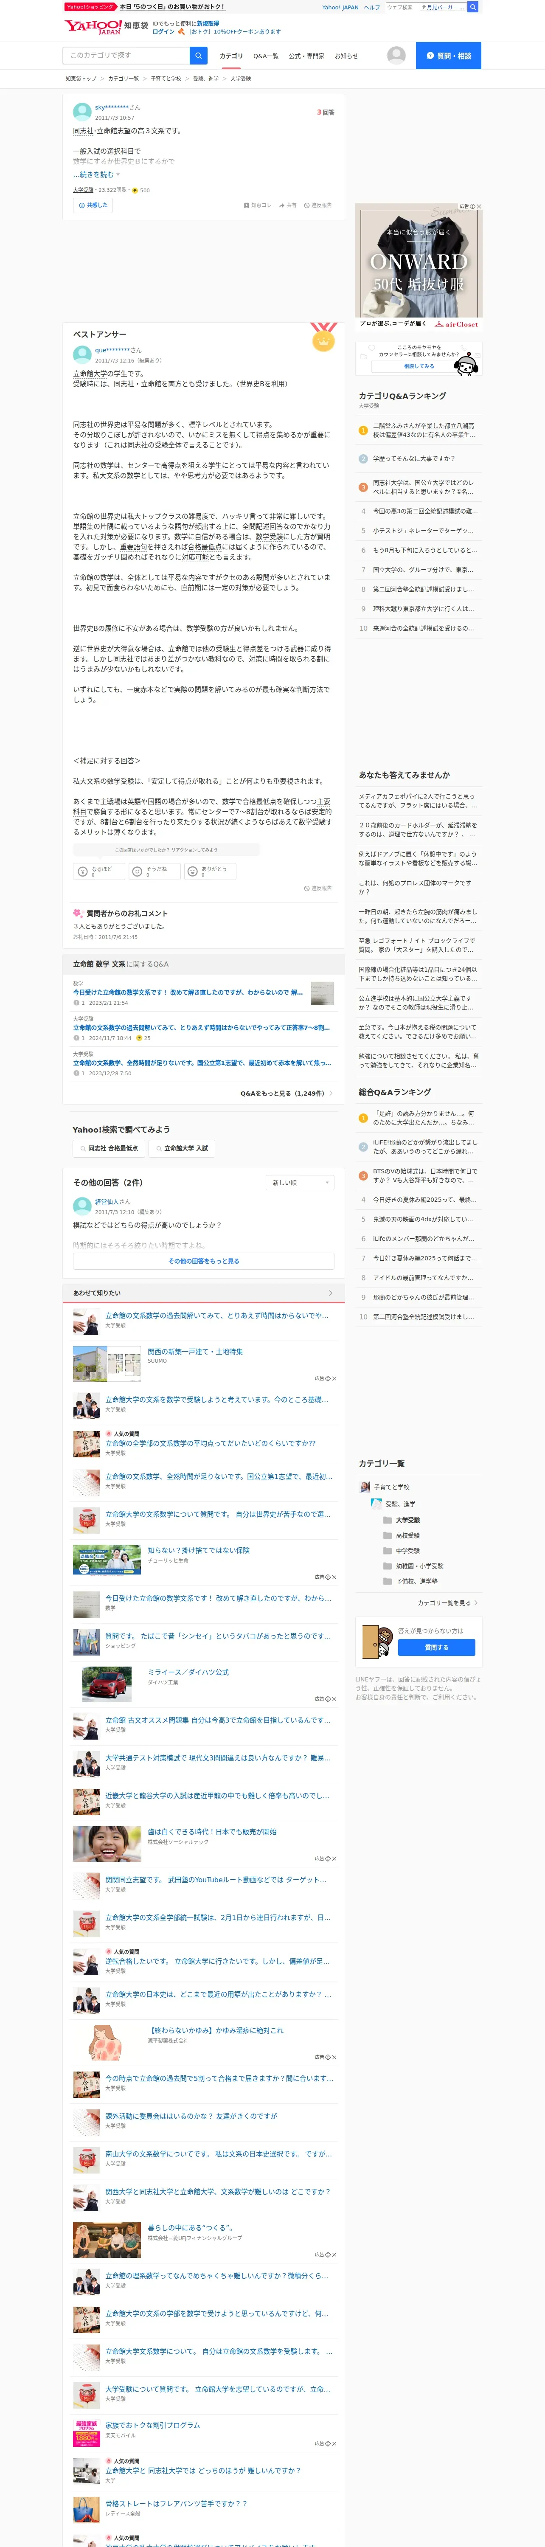
Task: Click the blue search magnifier button in header
Action: point(199,55)
